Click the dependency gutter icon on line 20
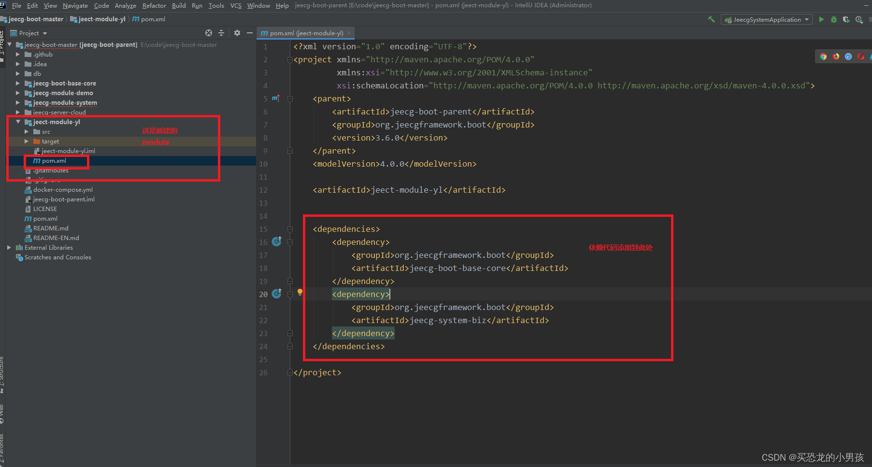This screenshot has width=872, height=467. coord(277,294)
